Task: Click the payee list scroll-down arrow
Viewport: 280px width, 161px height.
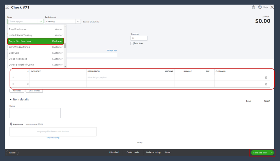Action: 65,66
